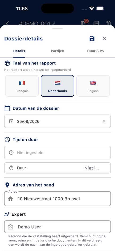Switch to the Huur & PV tab
The width and height of the screenshot is (115, 251).
tap(96, 51)
